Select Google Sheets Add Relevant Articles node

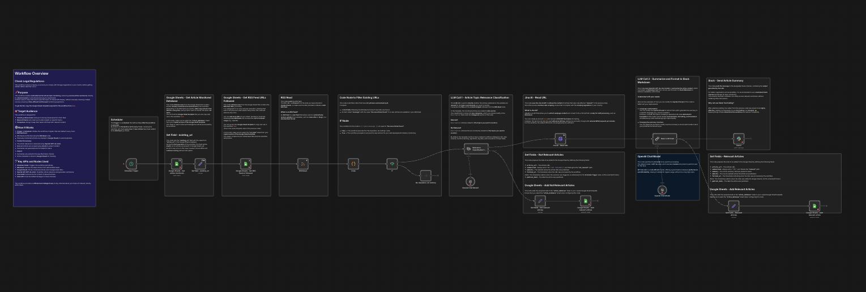814,206
